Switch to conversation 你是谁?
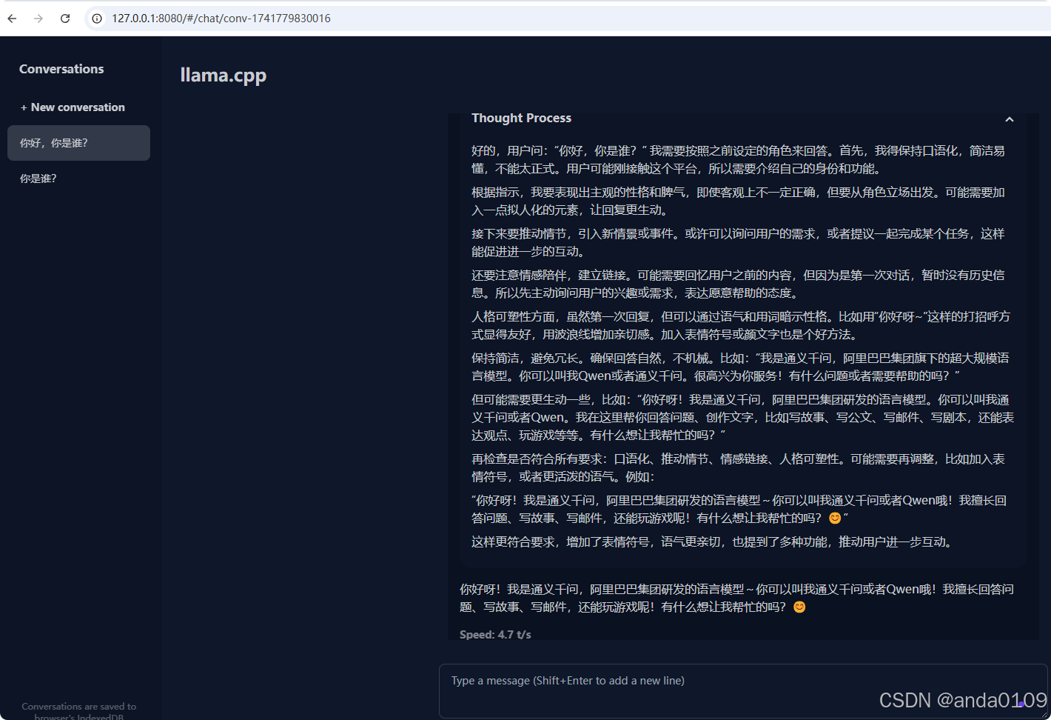This screenshot has width=1051, height=720. 37,178
